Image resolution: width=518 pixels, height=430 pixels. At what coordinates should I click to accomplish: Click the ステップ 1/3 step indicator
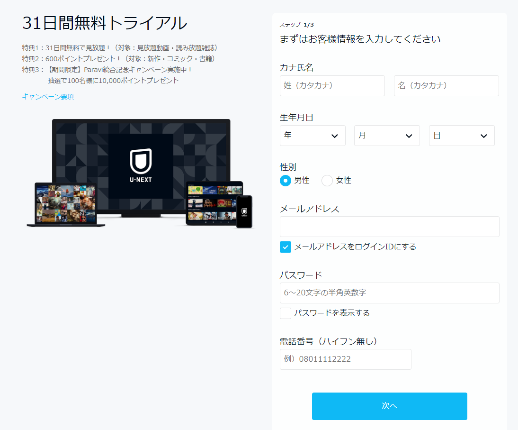tap(296, 25)
